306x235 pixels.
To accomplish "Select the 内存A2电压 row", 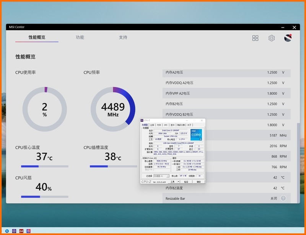I will 226,72.
